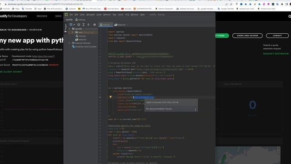Click the Collapse All icon in Project panel
This screenshot has height=164, width=291.
88,25
